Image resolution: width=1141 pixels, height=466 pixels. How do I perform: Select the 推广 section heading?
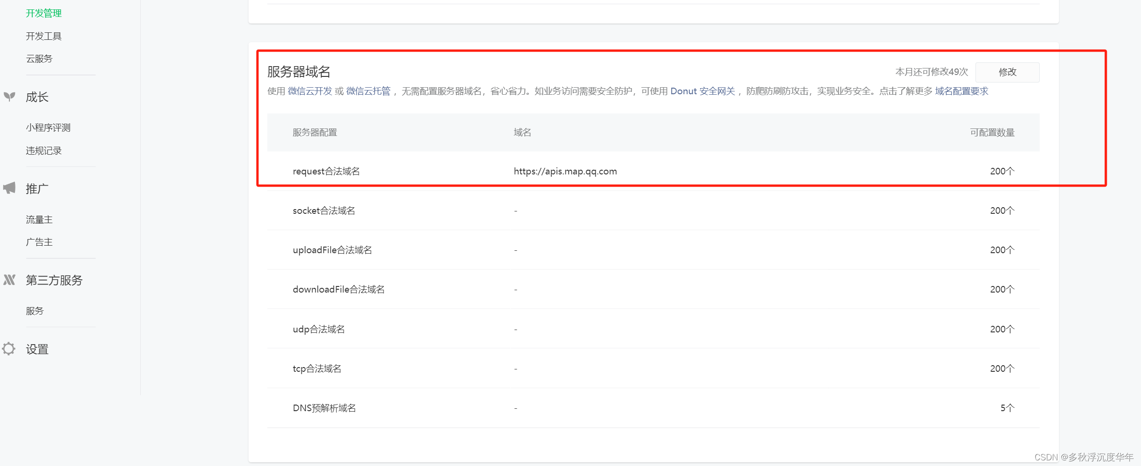37,188
